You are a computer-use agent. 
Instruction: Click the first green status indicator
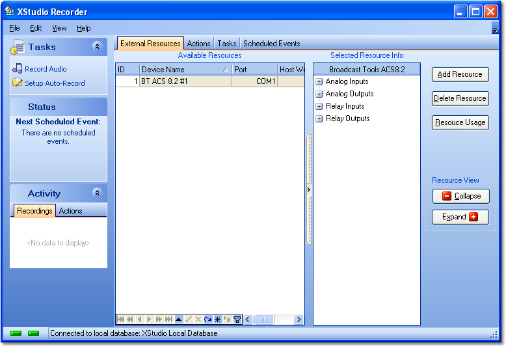[16, 333]
